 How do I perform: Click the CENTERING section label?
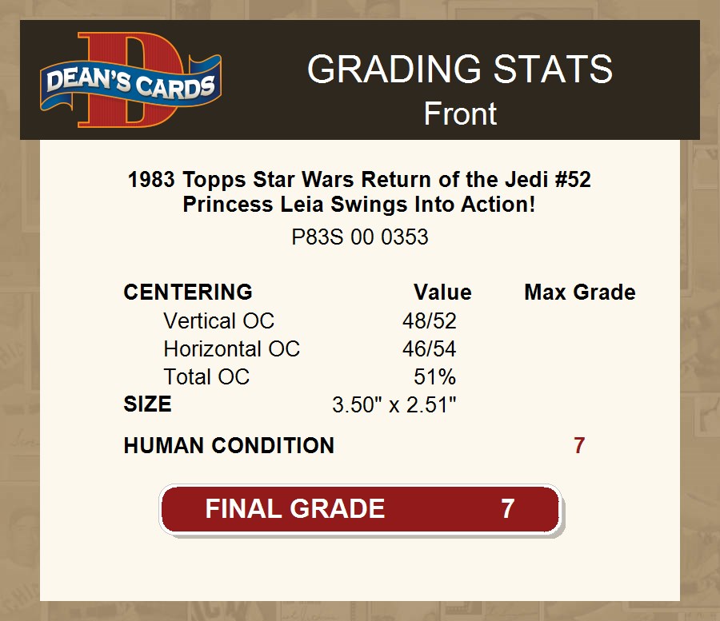point(188,293)
